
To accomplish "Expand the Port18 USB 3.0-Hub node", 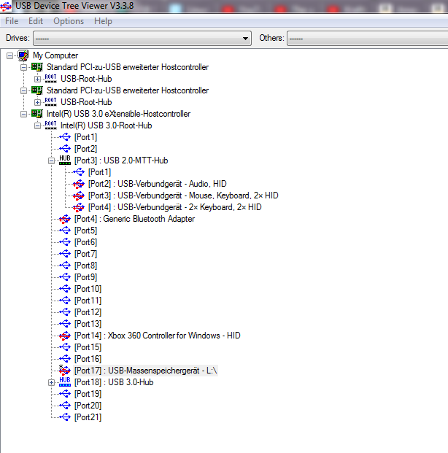I will pyautogui.click(x=52, y=382).
